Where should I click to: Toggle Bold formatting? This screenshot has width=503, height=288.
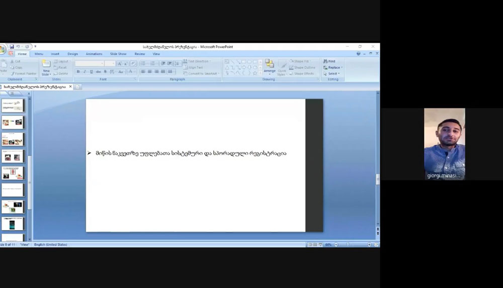coord(78,72)
